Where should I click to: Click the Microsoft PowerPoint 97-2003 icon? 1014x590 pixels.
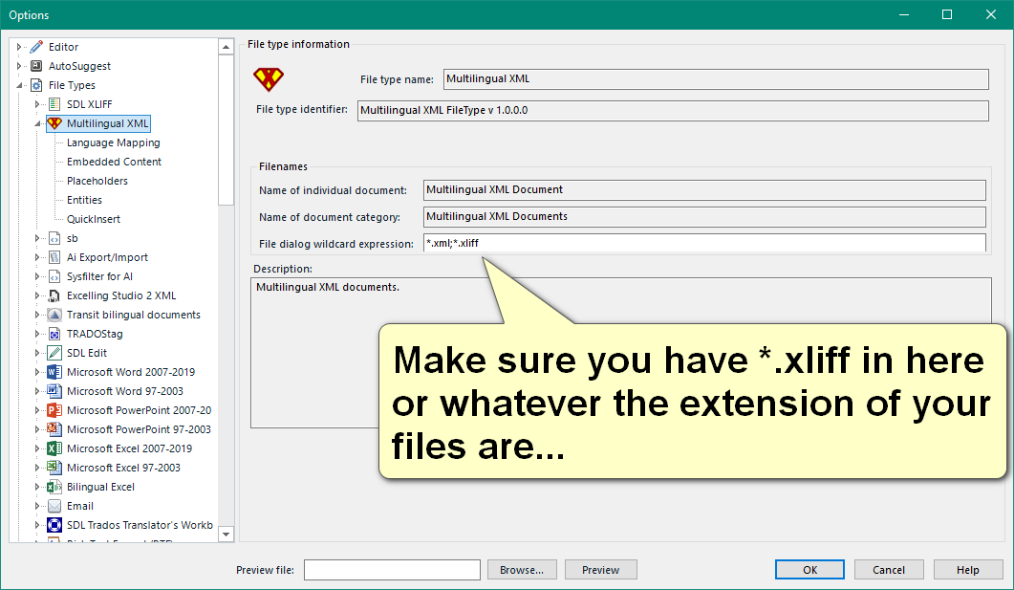[55, 429]
